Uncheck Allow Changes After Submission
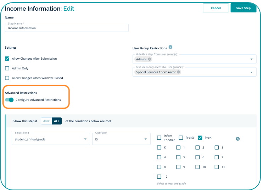The height and width of the screenshot is (192, 263). point(7,59)
